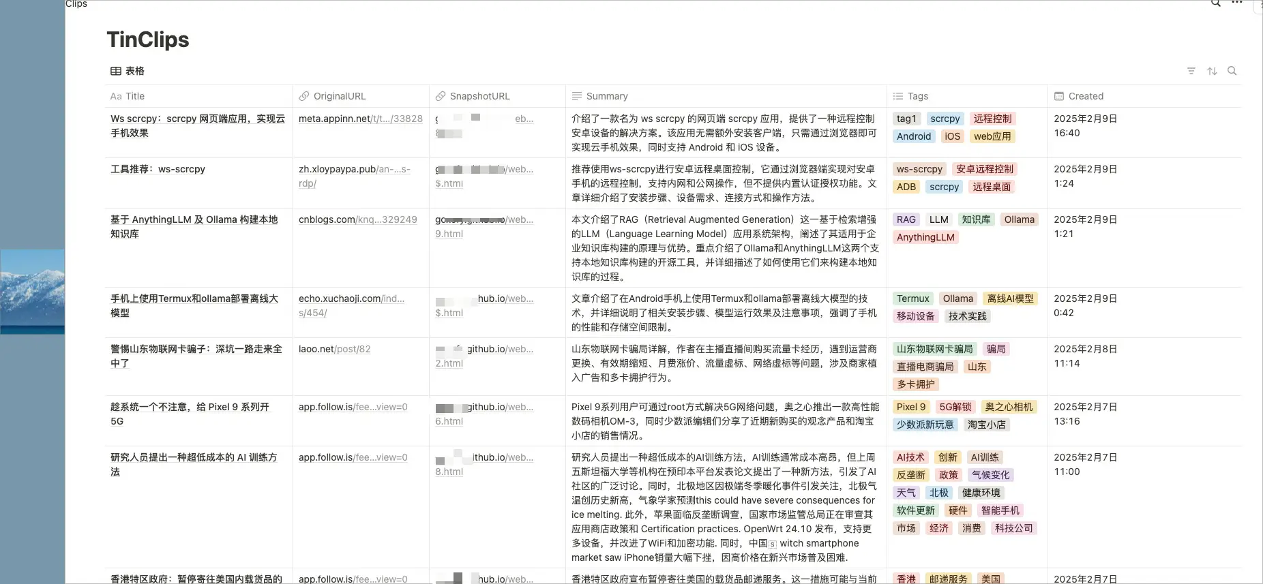Screen dimensions: 1263x584
Task: Click the 'Termux' tag
Action: click(x=913, y=298)
